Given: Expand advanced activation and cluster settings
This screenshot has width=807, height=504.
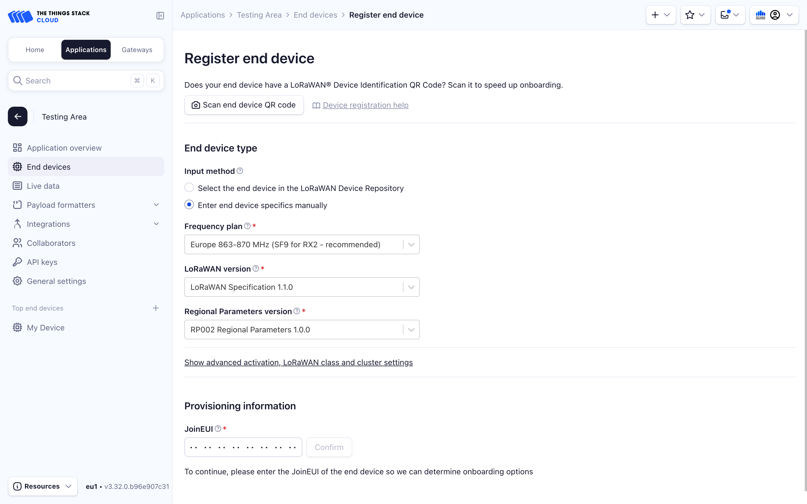Looking at the screenshot, I should click(299, 362).
